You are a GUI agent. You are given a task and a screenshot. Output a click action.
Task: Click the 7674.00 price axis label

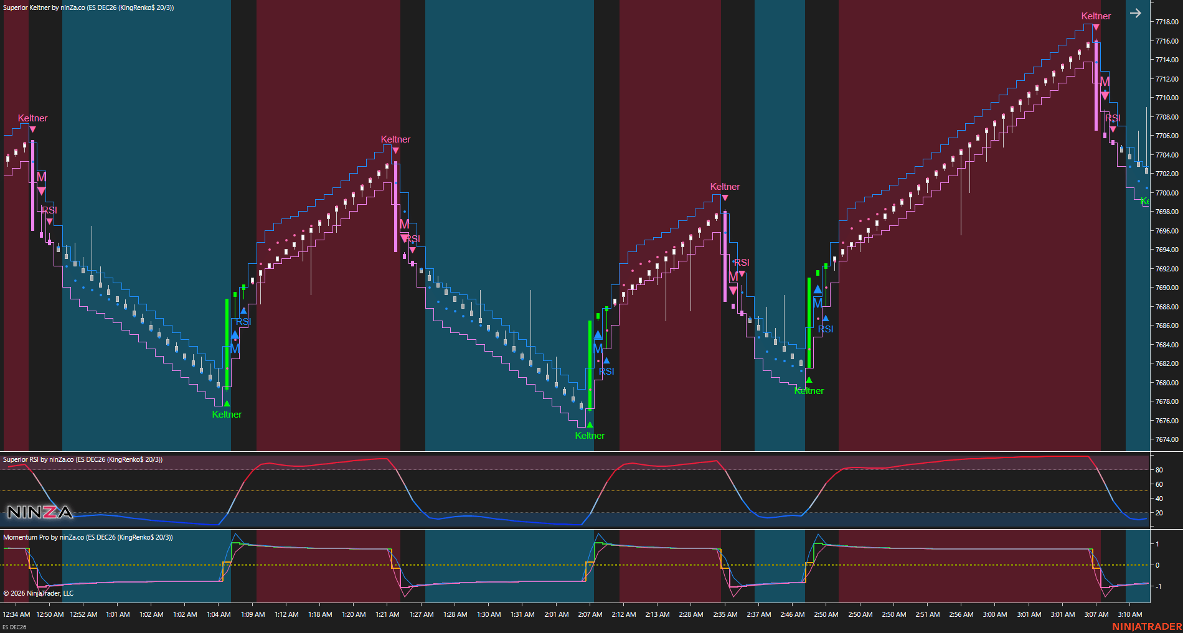[1167, 439]
